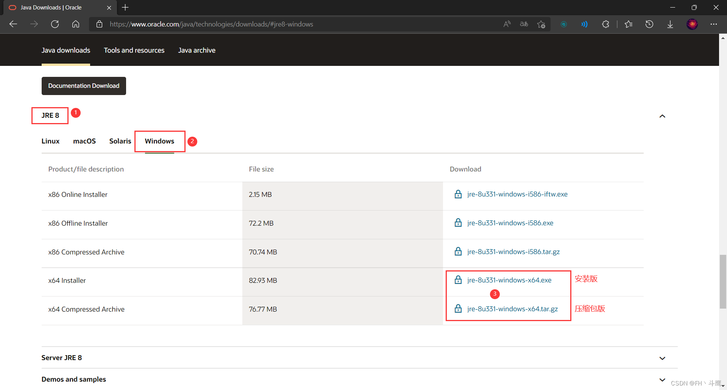
Task: Click the scrollbar up arrow
Action: point(723,38)
